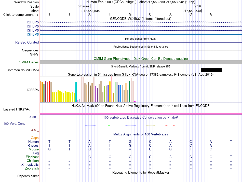Image resolution: width=242 pixels, height=182 pixels.
Task: Click the Common dbSNP(155) label
Action: click(x=23, y=70)
